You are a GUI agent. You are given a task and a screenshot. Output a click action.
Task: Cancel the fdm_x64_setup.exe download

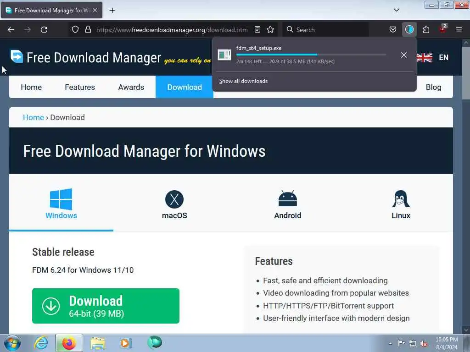pyautogui.click(x=404, y=55)
